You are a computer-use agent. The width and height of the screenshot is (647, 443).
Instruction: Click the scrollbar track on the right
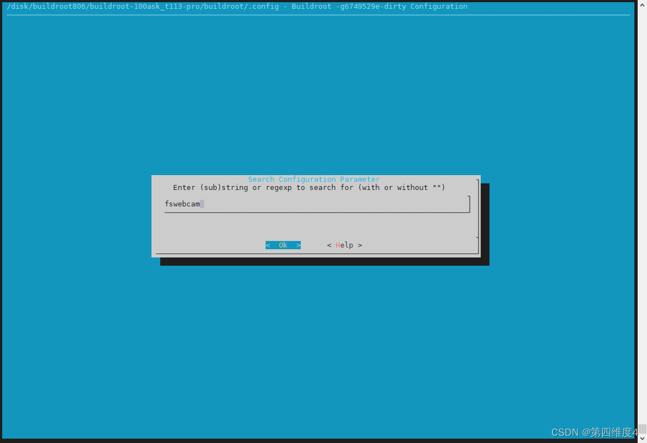pos(642,220)
